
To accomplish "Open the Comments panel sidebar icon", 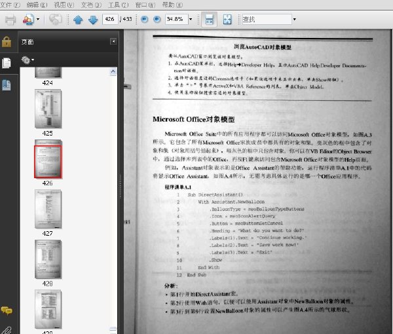I will coord(7,310).
